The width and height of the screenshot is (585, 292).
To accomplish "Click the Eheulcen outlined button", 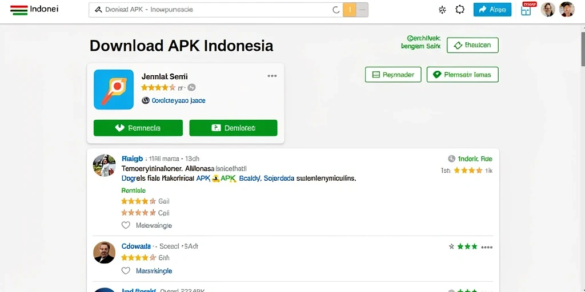I will point(472,46).
